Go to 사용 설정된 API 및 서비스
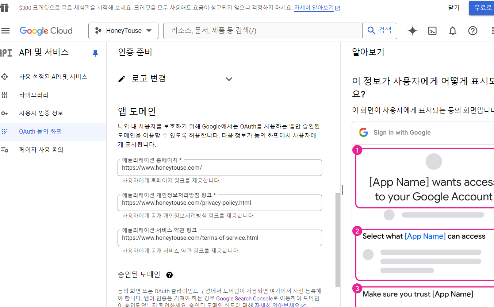This screenshot has height=307, width=494. point(53,77)
